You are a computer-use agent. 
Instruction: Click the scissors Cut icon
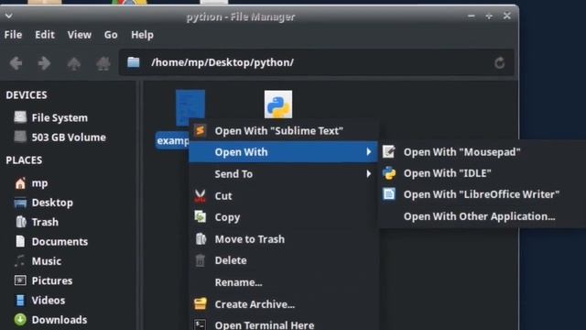tap(201, 195)
